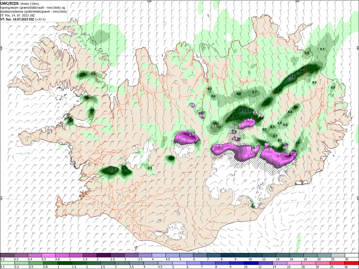Click the 1.3 snow value on the purple patch
This screenshot has width=359, height=269.
coord(278,154)
